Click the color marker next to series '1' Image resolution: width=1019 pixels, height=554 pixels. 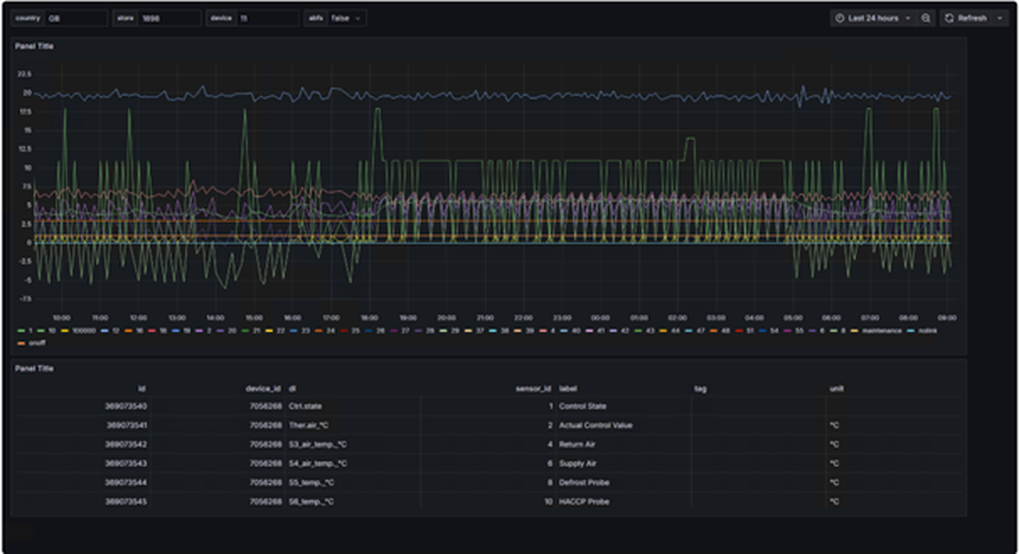(20, 329)
